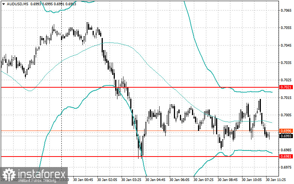Click the 0.6985 price axis value
This screenshot has width=294, height=184.
[x=286, y=150]
